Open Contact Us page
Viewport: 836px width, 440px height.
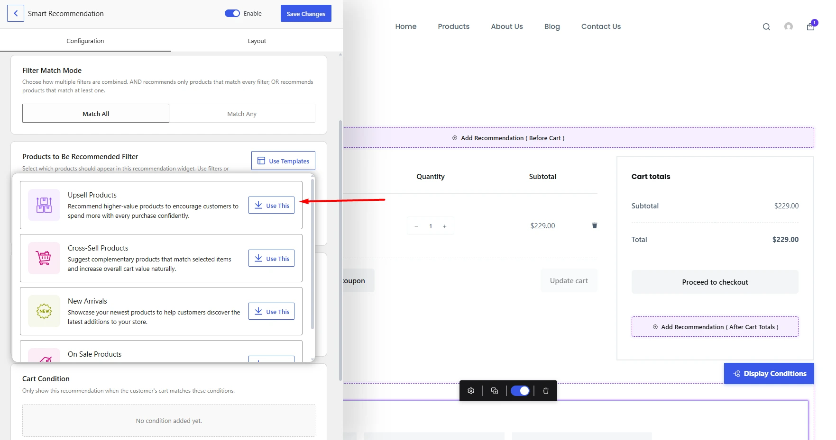[x=601, y=27]
